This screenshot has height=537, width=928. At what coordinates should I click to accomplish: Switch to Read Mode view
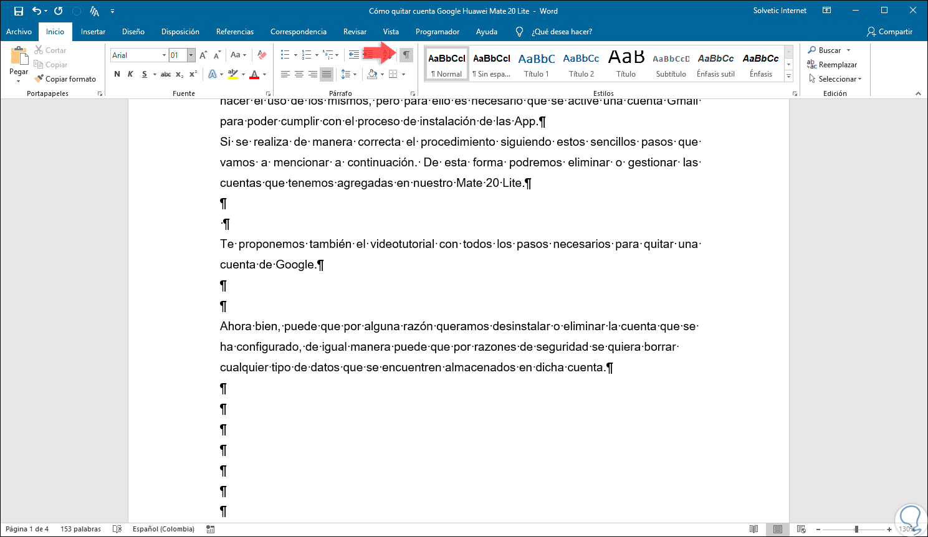(x=753, y=529)
